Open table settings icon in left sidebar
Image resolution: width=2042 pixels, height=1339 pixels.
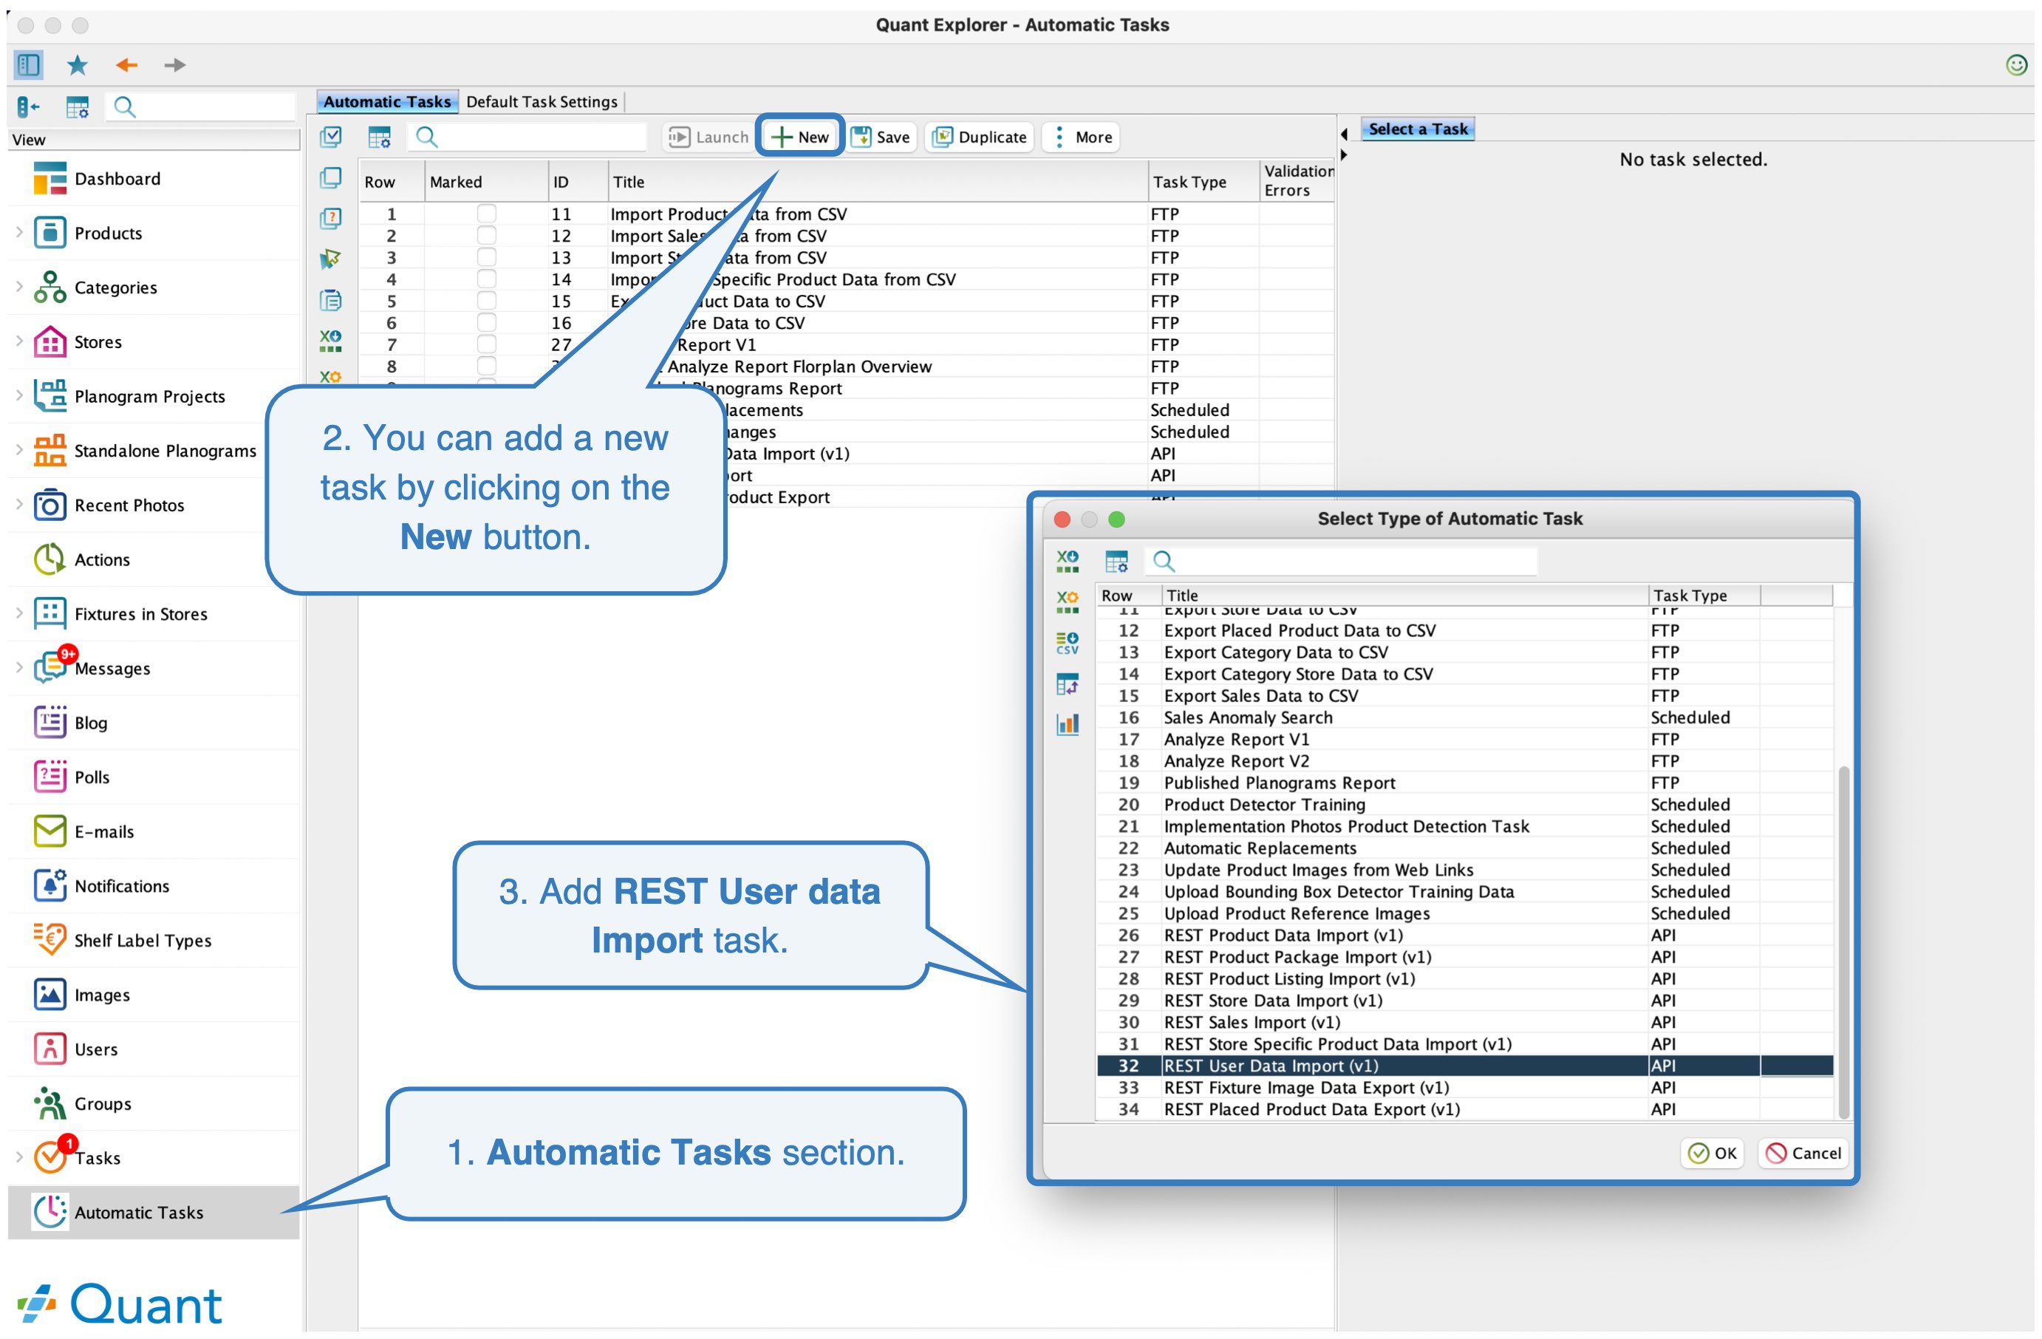coord(78,106)
